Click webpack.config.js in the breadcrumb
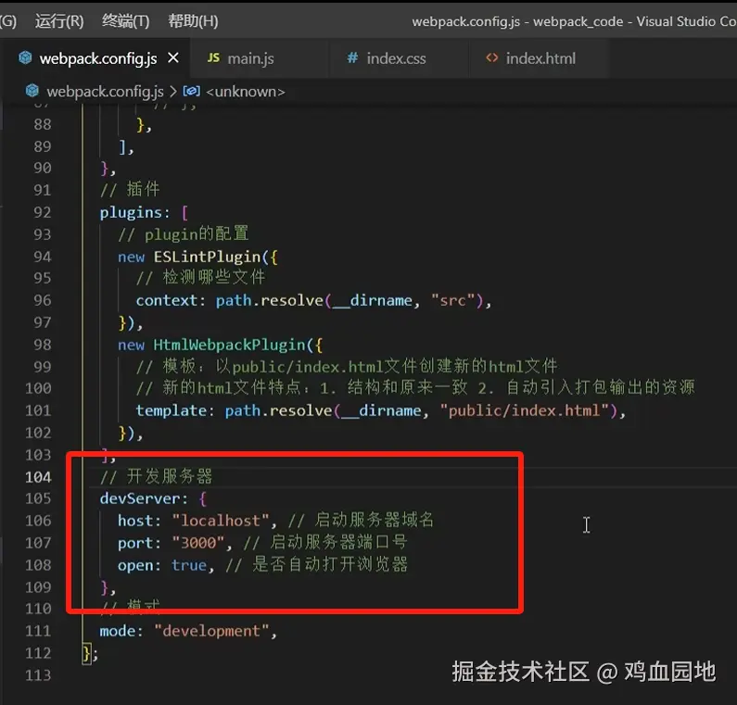 coord(106,92)
